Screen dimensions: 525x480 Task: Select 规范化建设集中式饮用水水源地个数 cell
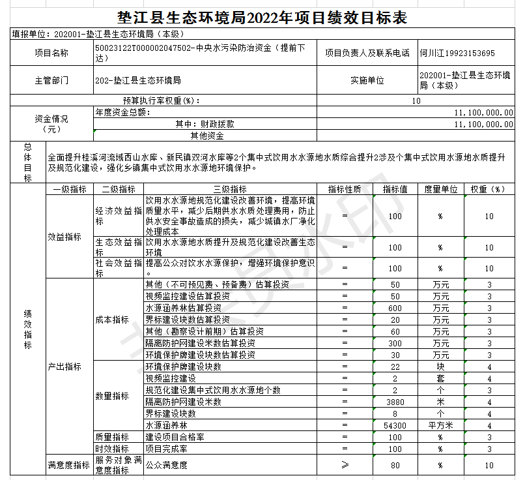230,390
